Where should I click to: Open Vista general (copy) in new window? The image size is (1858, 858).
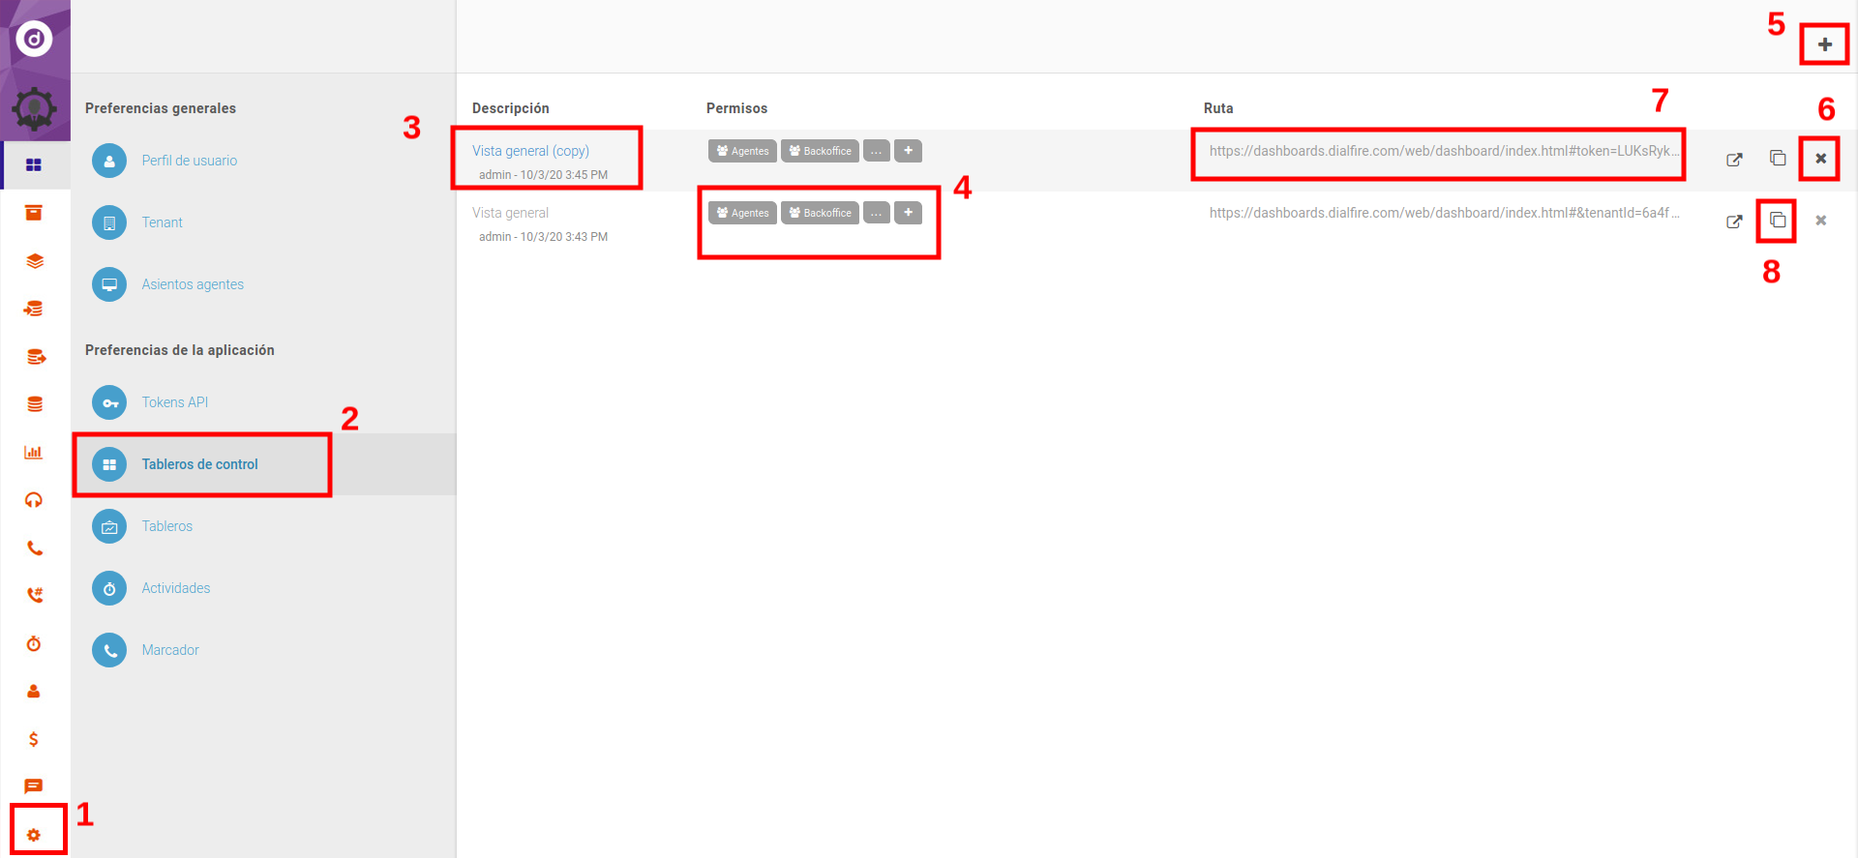click(x=1734, y=160)
